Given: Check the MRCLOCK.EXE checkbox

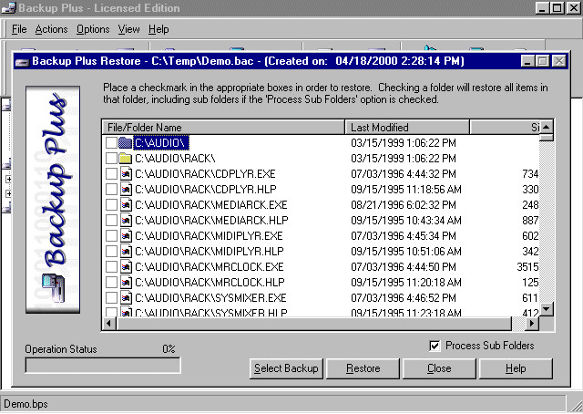Looking at the screenshot, I should click(111, 267).
